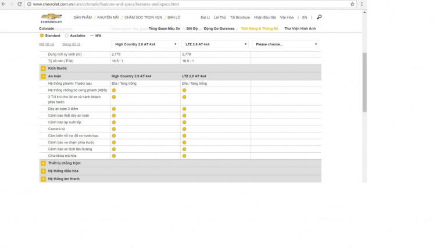Click LTZ dot for Cảnh báo thắt dây an toàn

184,116
